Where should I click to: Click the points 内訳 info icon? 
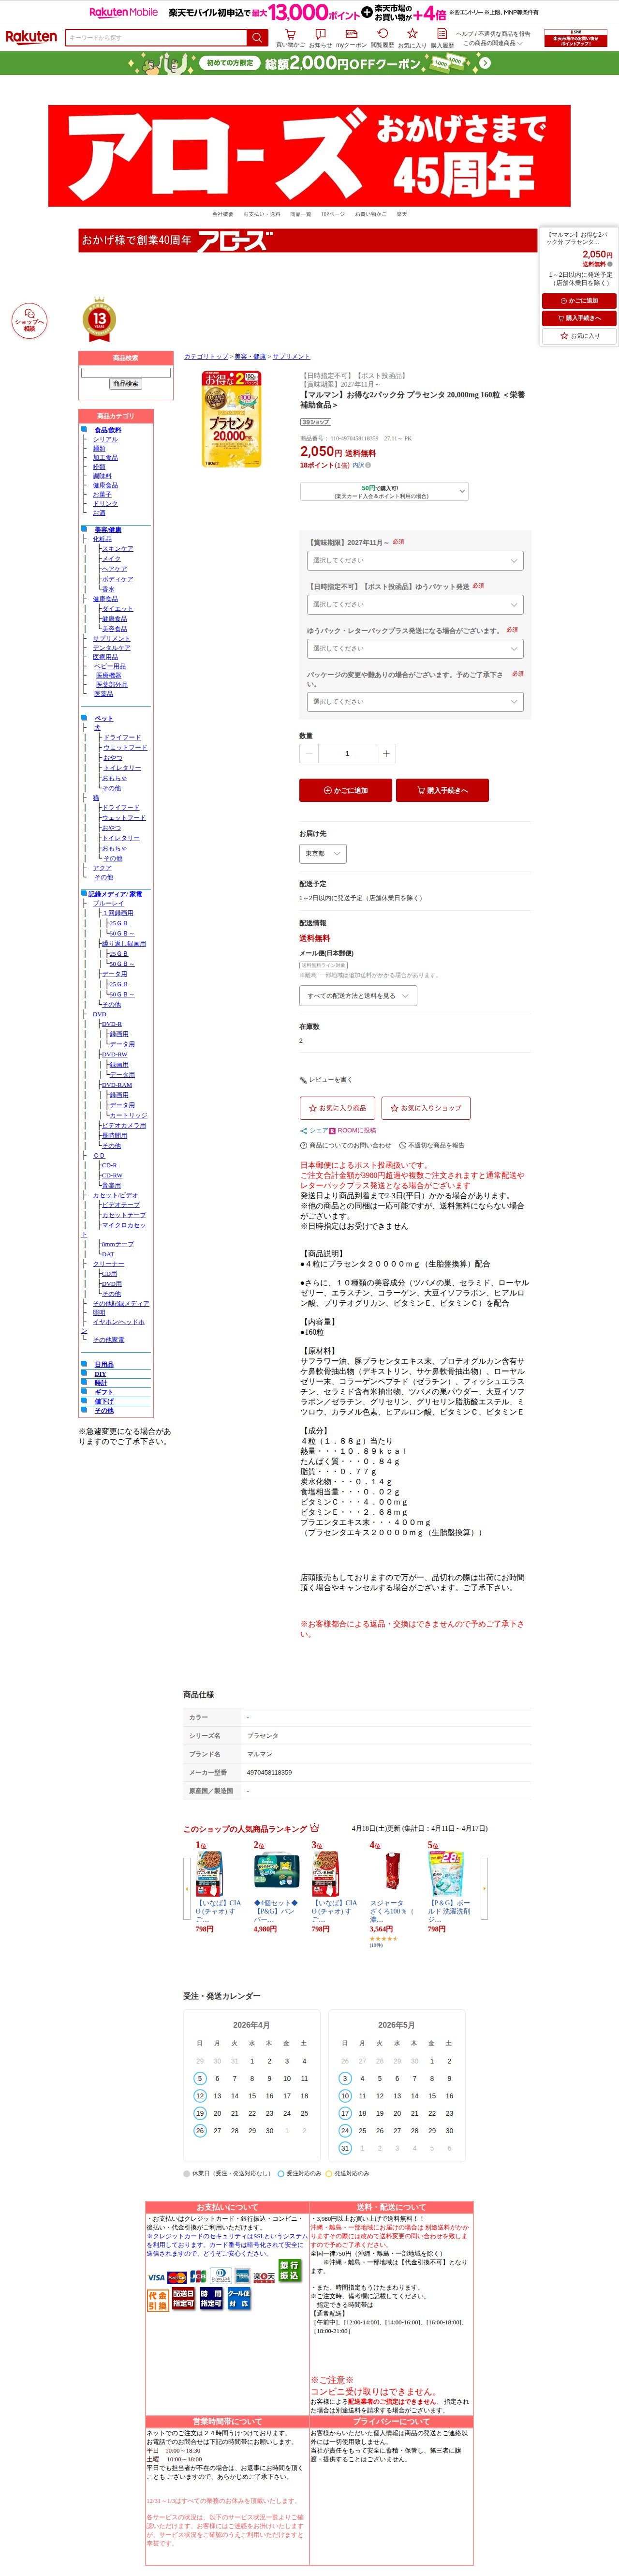(x=368, y=465)
